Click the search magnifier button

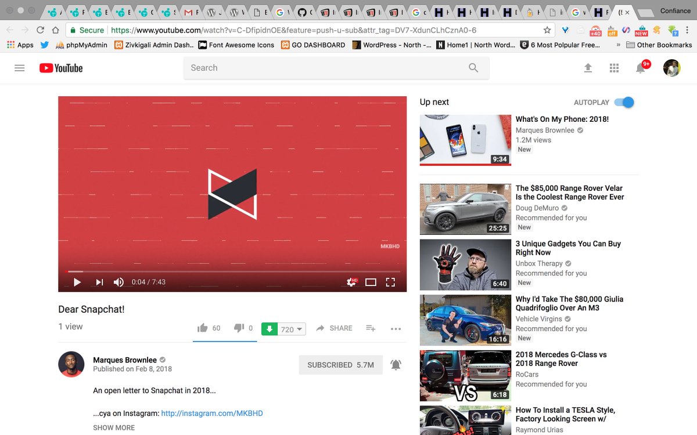coord(473,68)
